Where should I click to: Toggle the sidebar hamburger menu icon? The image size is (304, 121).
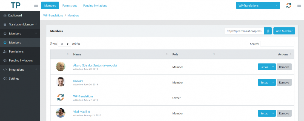(36, 5)
